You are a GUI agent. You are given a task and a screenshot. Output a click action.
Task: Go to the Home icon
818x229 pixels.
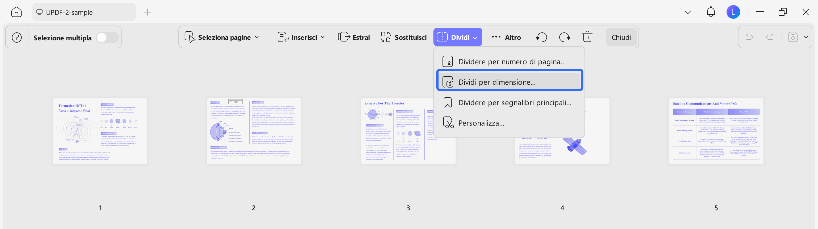tap(16, 12)
